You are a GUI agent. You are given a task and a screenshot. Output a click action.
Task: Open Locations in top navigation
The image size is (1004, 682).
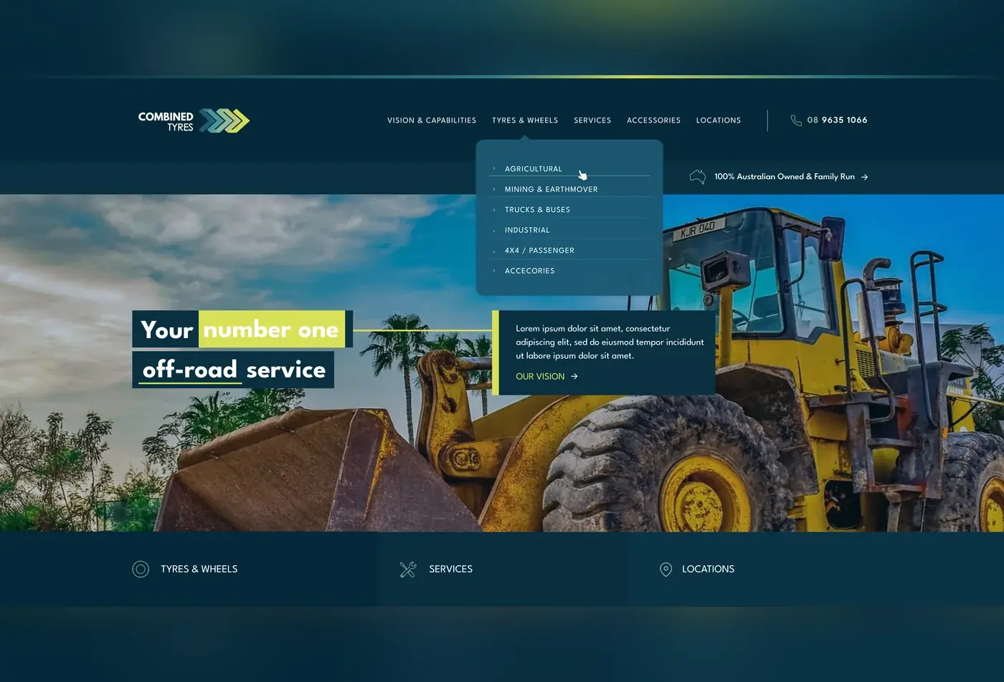pyautogui.click(x=719, y=120)
